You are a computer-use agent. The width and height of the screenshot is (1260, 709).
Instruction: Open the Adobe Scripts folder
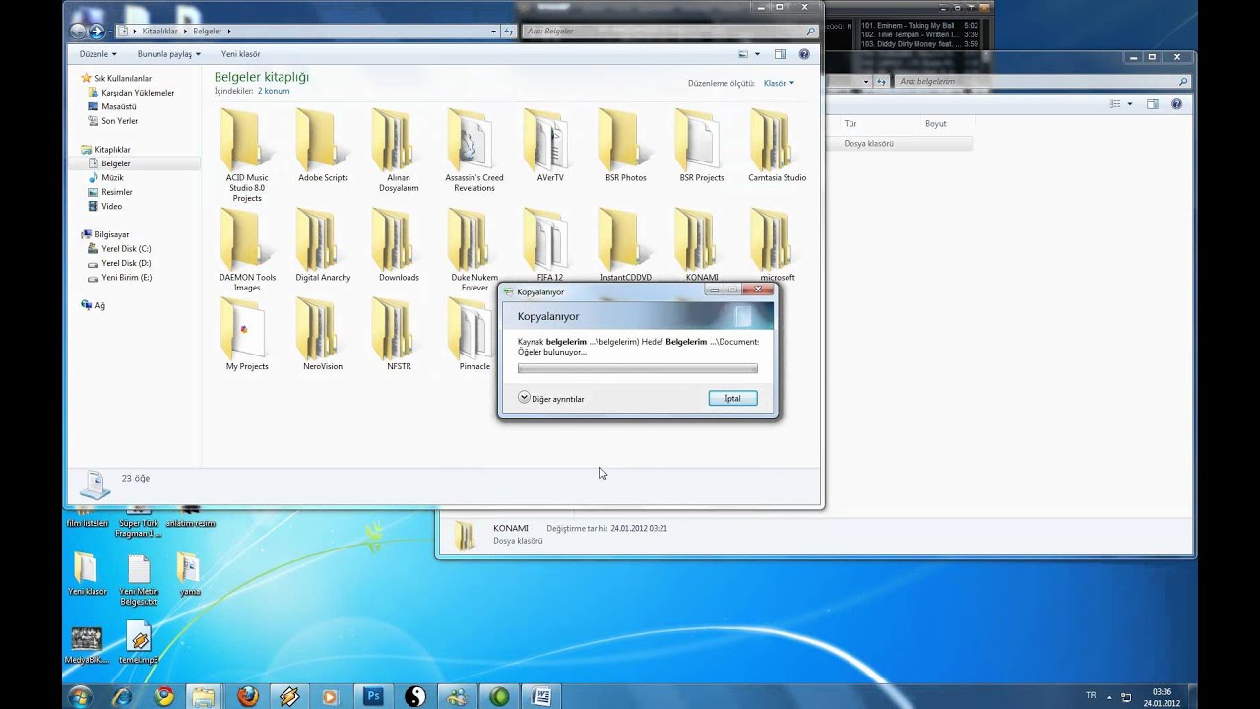[323, 146]
